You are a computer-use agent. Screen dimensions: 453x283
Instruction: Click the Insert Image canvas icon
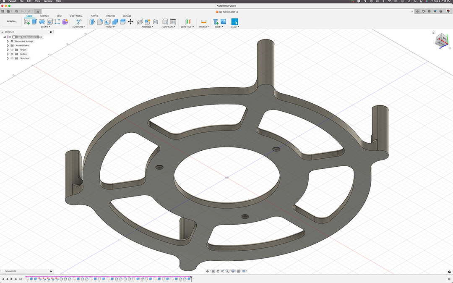pyautogui.click(x=223, y=22)
